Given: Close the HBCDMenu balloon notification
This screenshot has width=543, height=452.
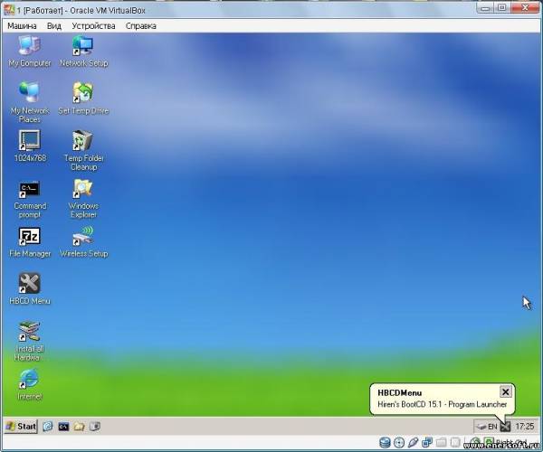Looking at the screenshot, I should point(505,391).
